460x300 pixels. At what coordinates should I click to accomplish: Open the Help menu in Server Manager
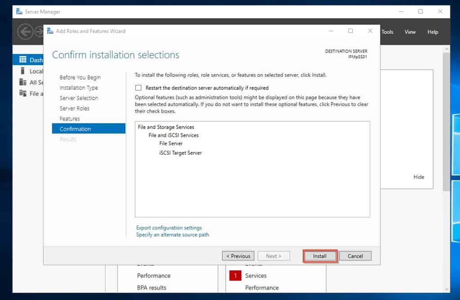pyautogui.click(x=433, y=32)
